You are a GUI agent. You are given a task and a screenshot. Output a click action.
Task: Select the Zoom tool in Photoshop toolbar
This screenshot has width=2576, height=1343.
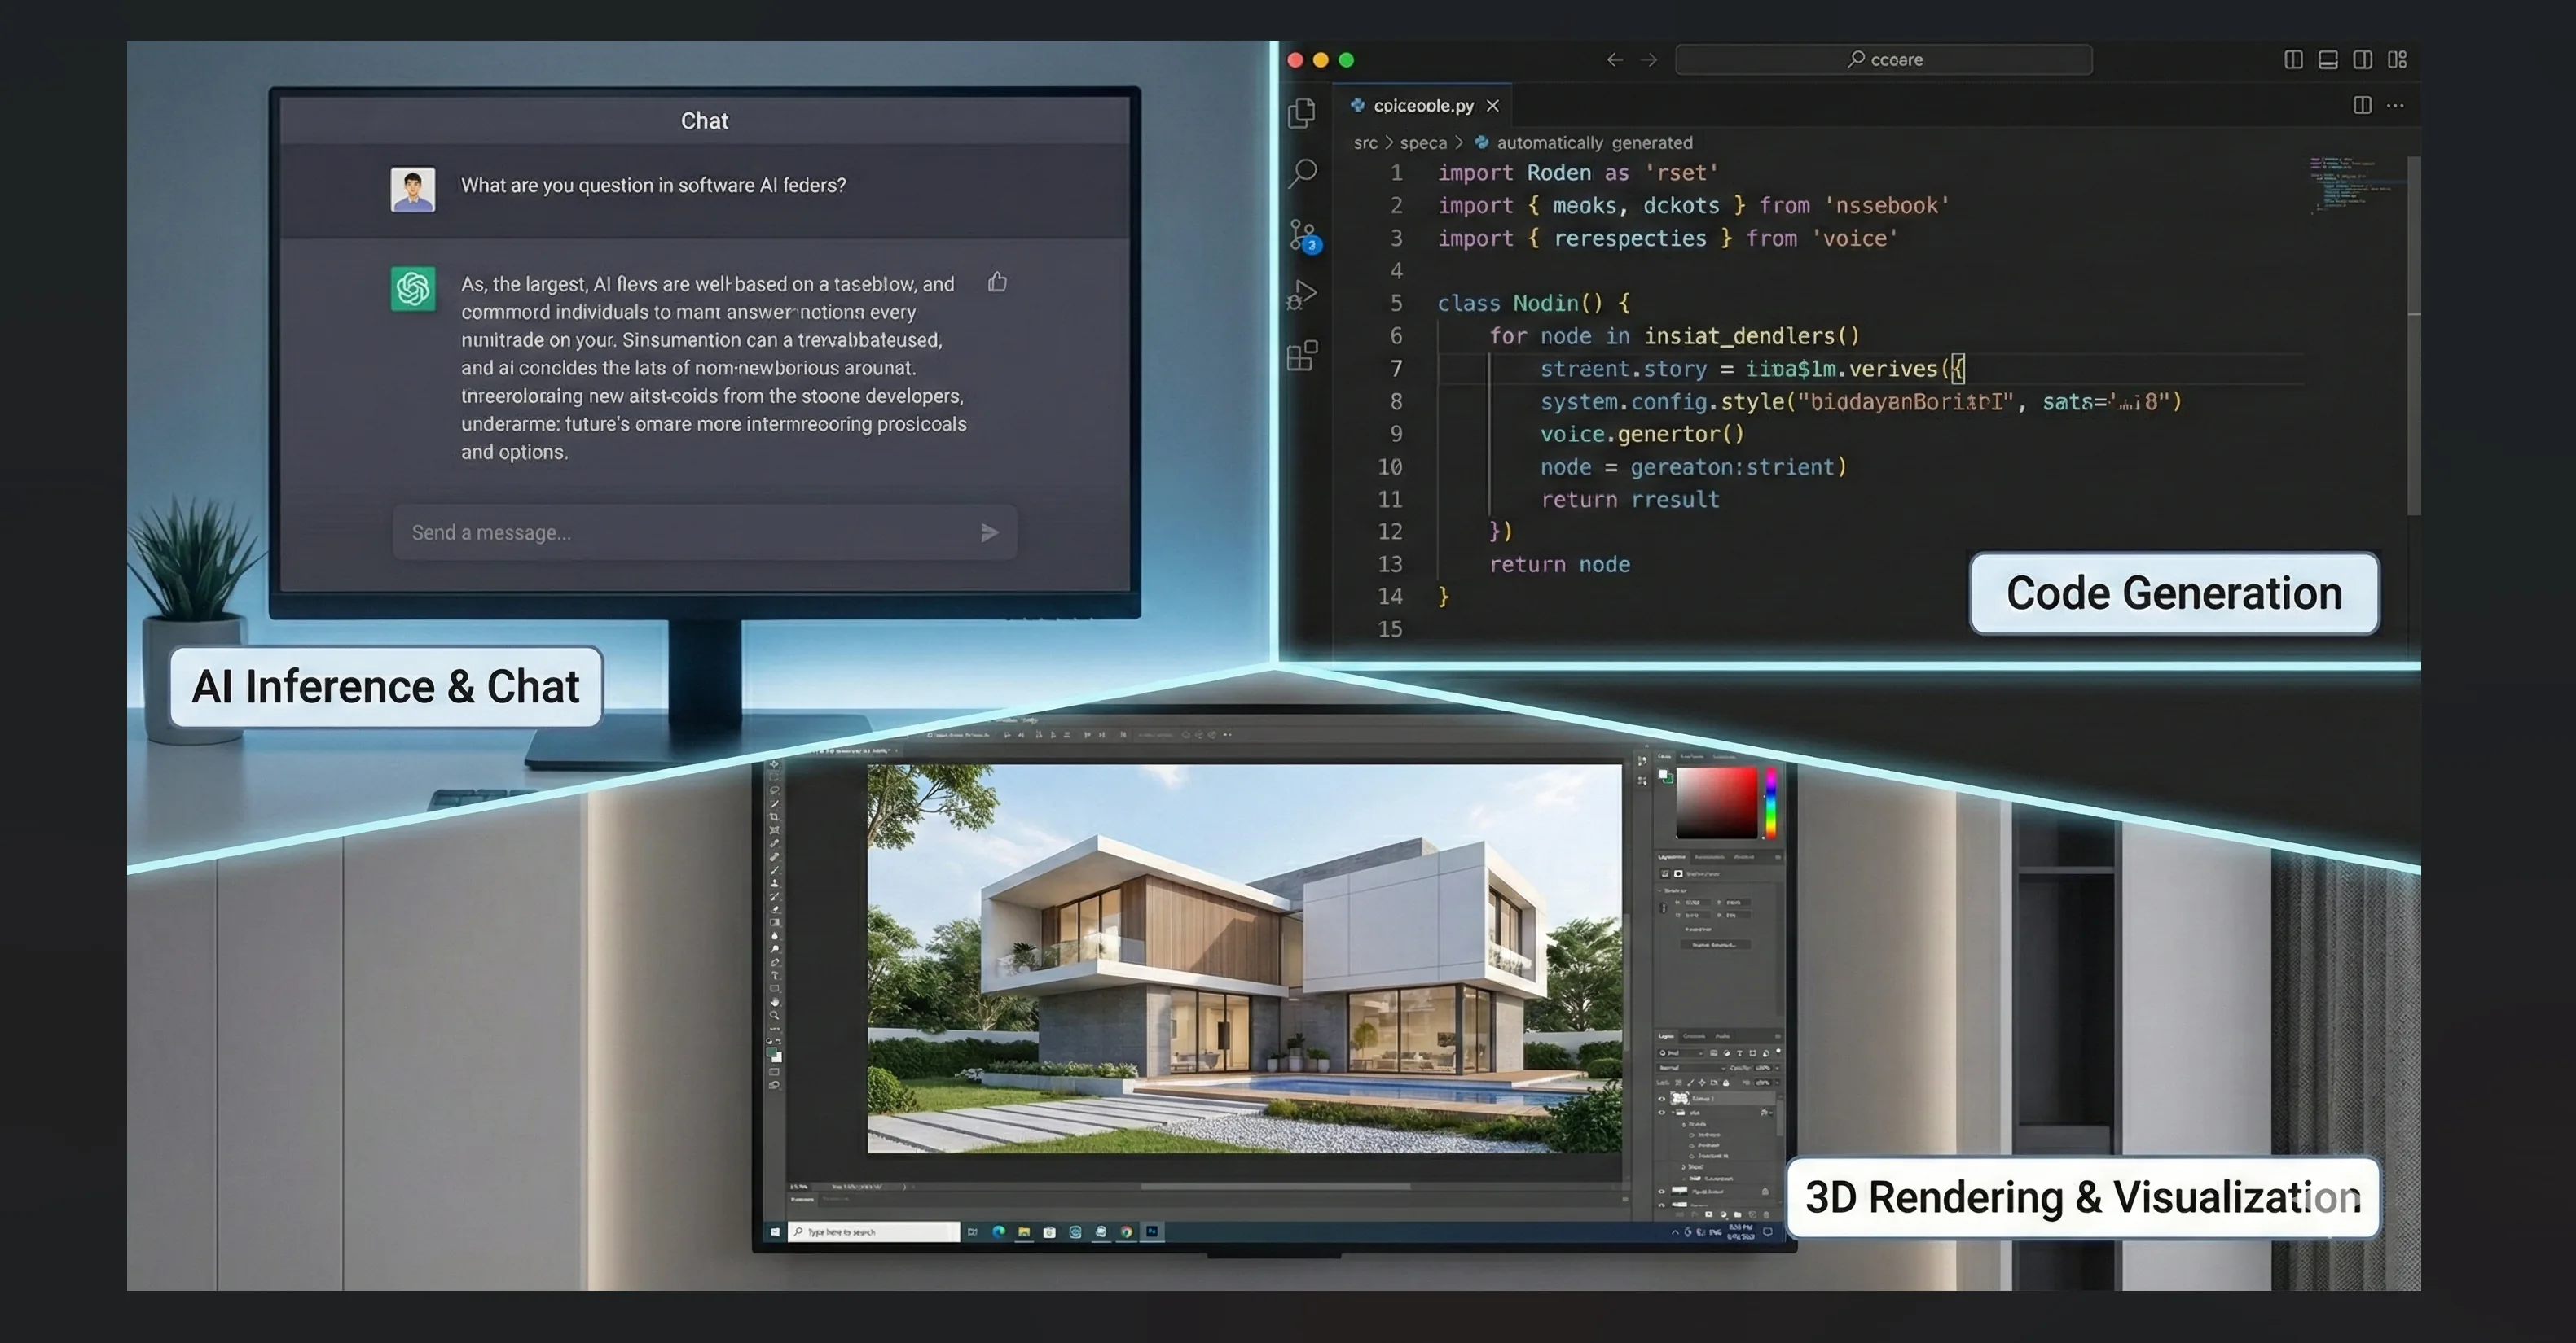pyautogui.click(x=775, y=1015)
